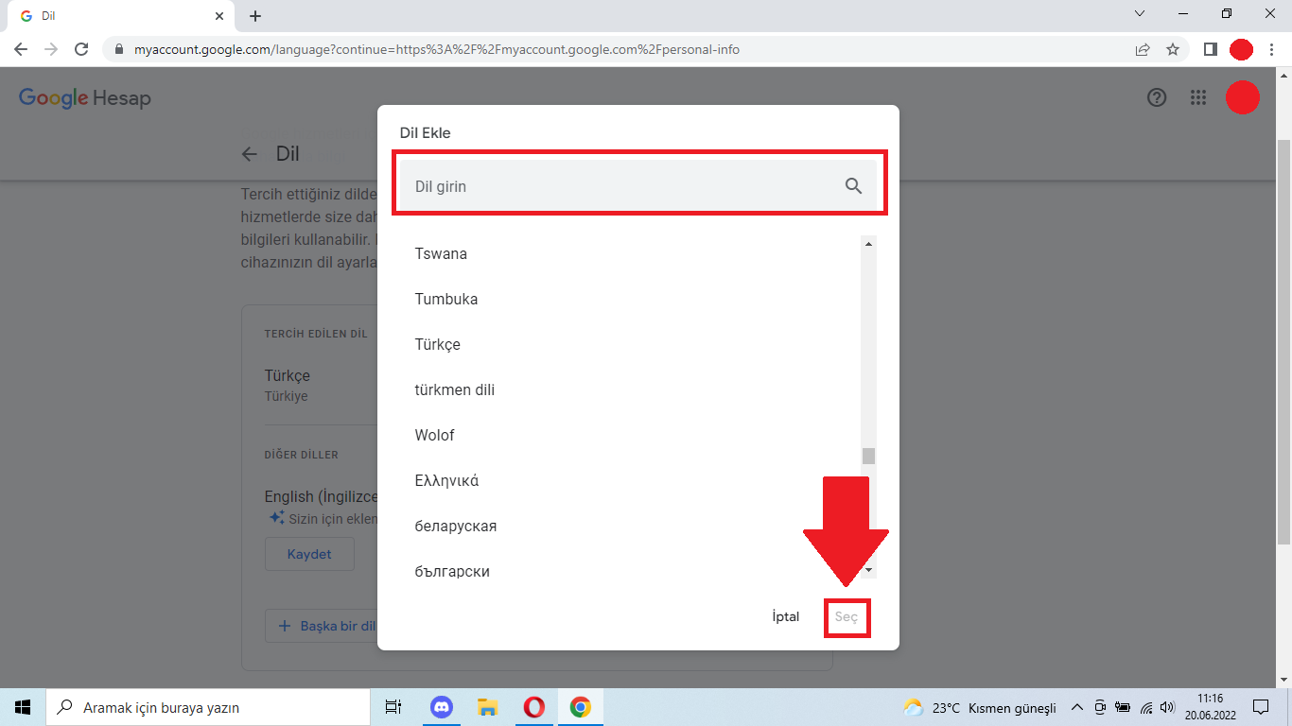Launch Opera browser from the taskbar
This screenshot has width=1292, height=726.
pos(534,707)
